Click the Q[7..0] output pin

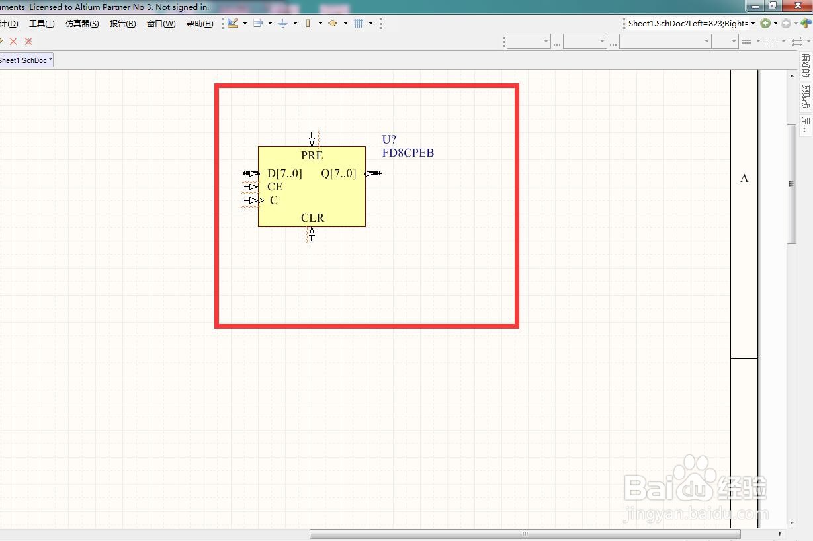[x=373, y=173]
